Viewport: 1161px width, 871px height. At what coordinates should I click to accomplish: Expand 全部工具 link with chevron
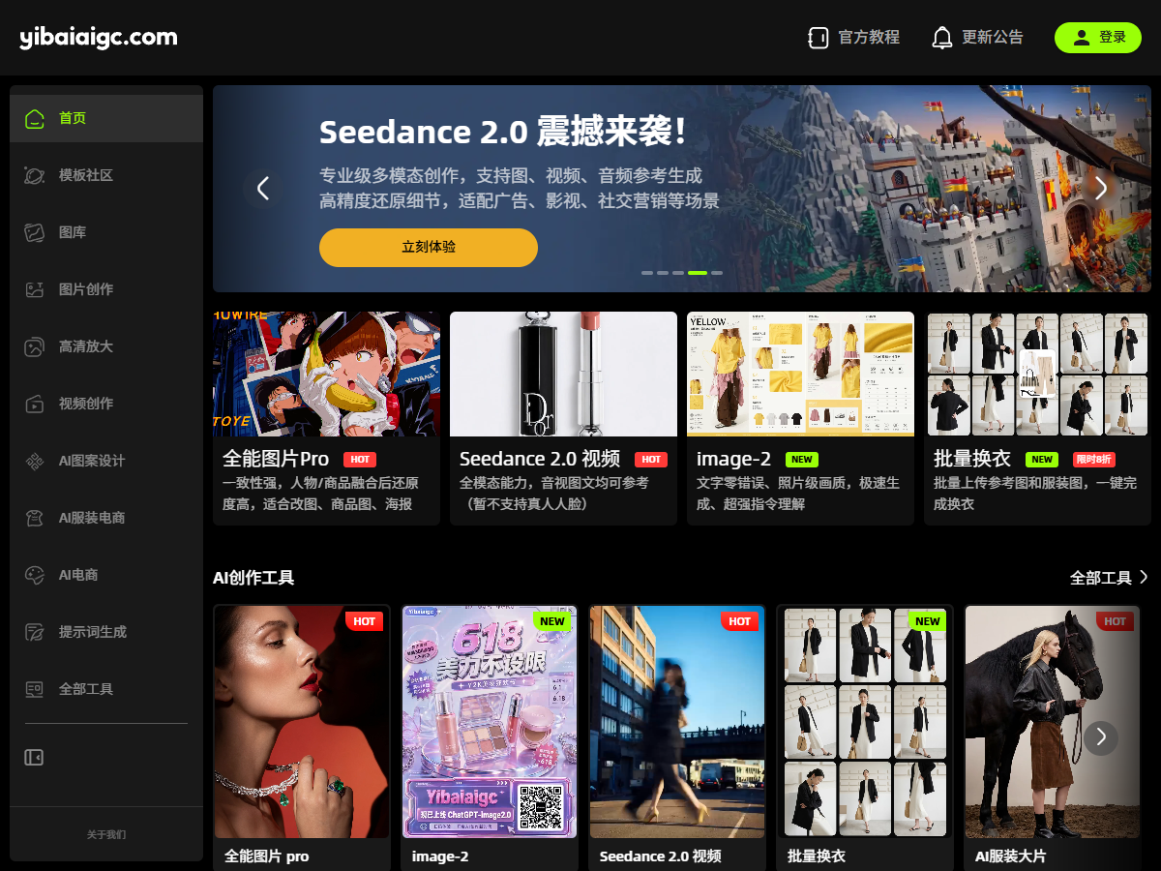pos(1109,578)
